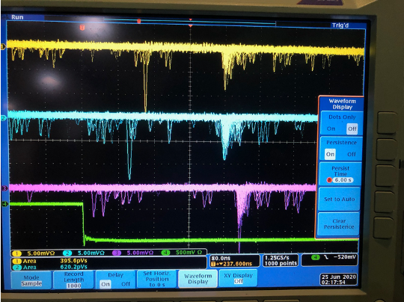The height and width of the screenshot is (302, 404).
Task: Click the 1.25GS/s sample rate readout
Action: point(277,258)
